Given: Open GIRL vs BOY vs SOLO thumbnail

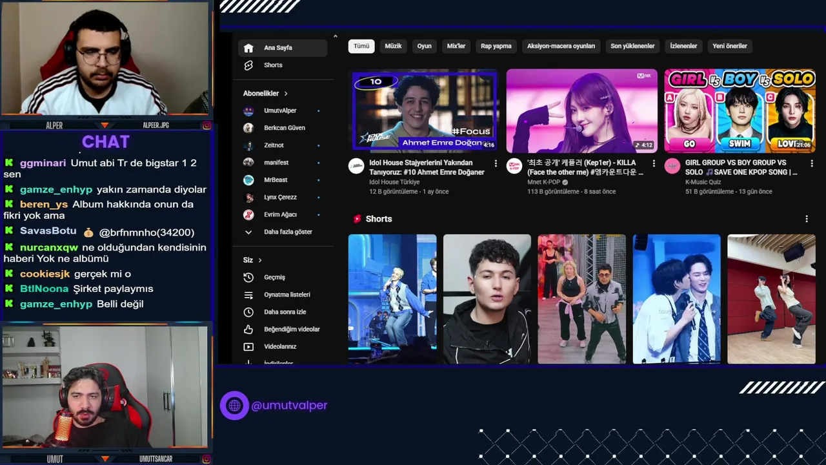Looking at the screenshot, I should pyautogui.click(x=740, y=110).
